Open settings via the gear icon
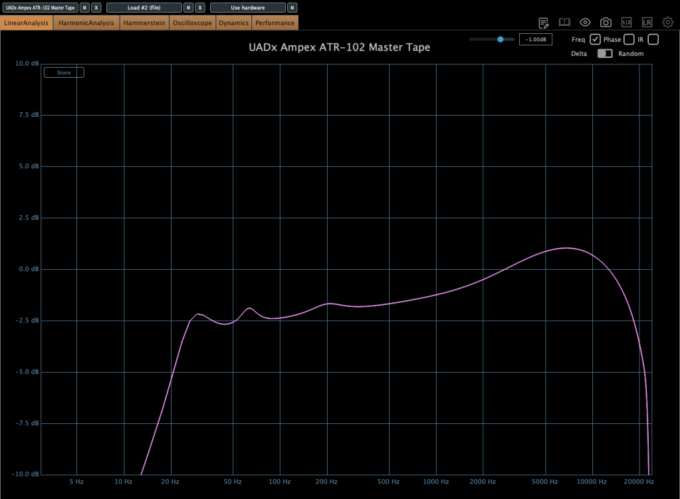The height and width of the screenshot is (499, 680). click(x=667, y=23)
